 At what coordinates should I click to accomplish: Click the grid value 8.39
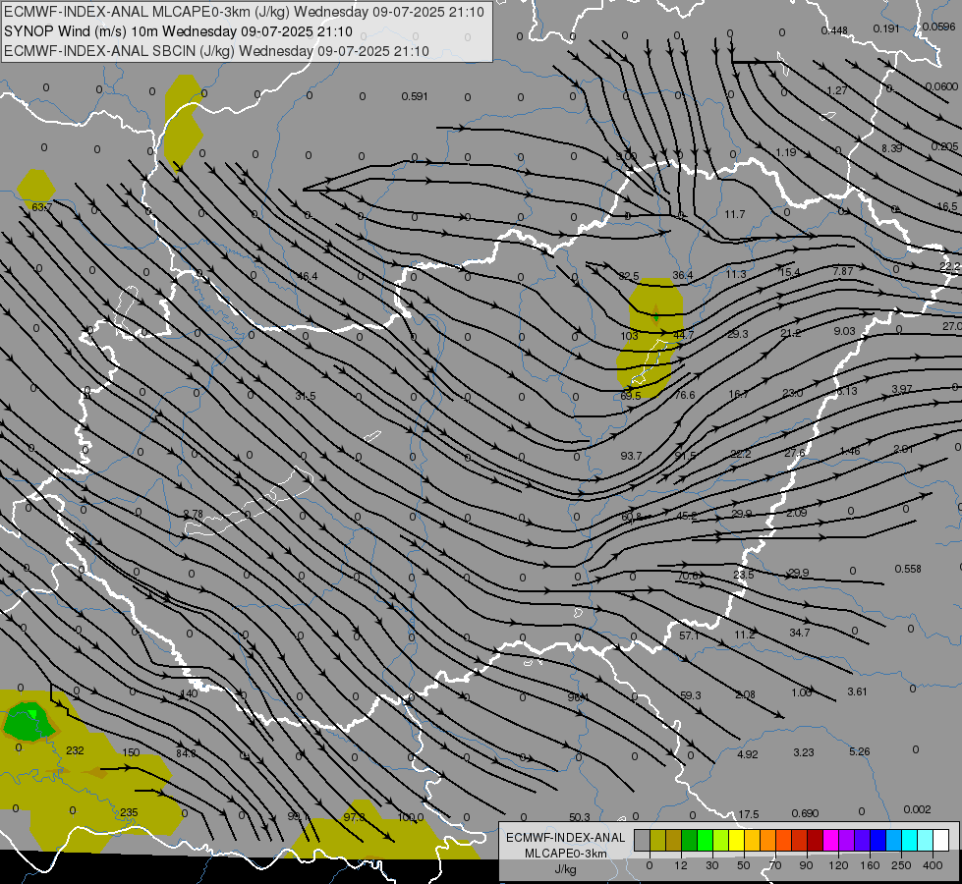891,148
